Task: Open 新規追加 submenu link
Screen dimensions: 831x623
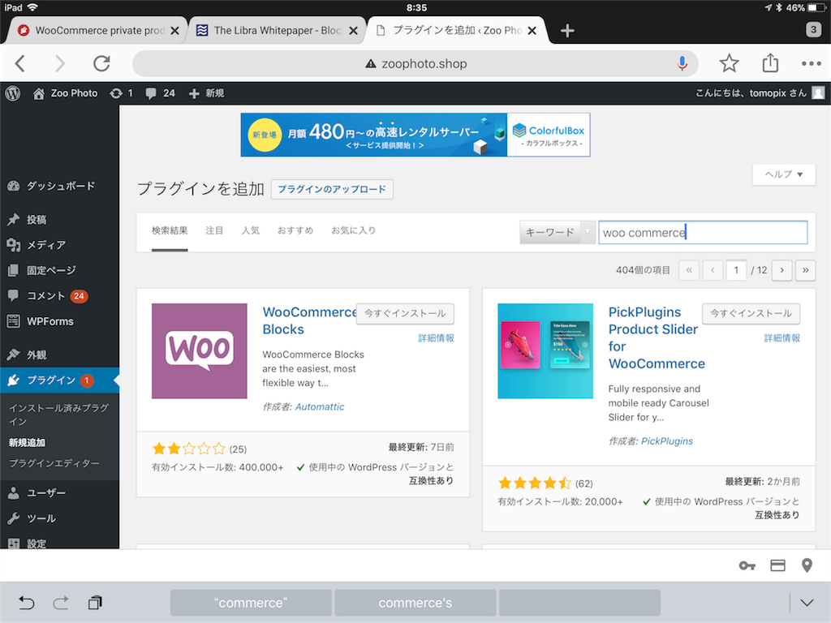Action: tap(27, 442)
